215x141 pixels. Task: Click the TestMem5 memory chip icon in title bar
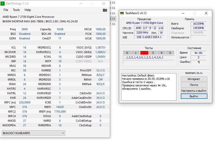click(x=122, y=13)
